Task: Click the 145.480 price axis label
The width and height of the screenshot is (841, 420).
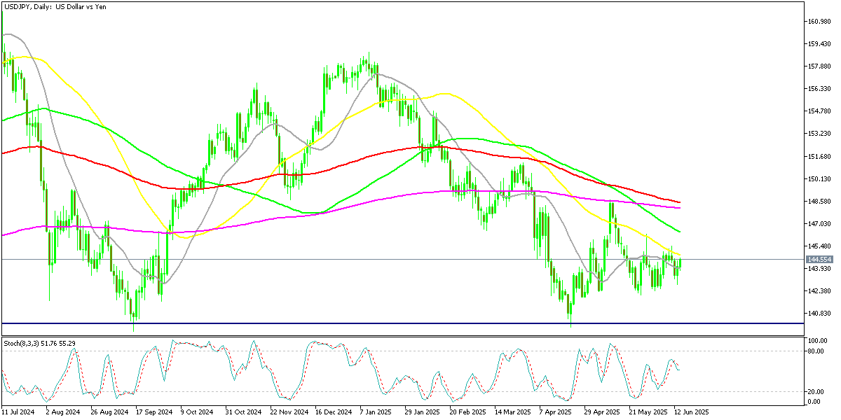Action: (x=819, y=246)
